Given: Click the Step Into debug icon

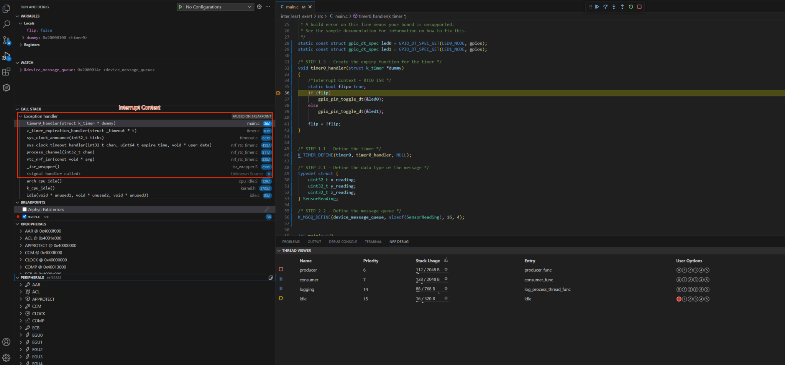Looking at the screenshot, I should click(614, 7).
